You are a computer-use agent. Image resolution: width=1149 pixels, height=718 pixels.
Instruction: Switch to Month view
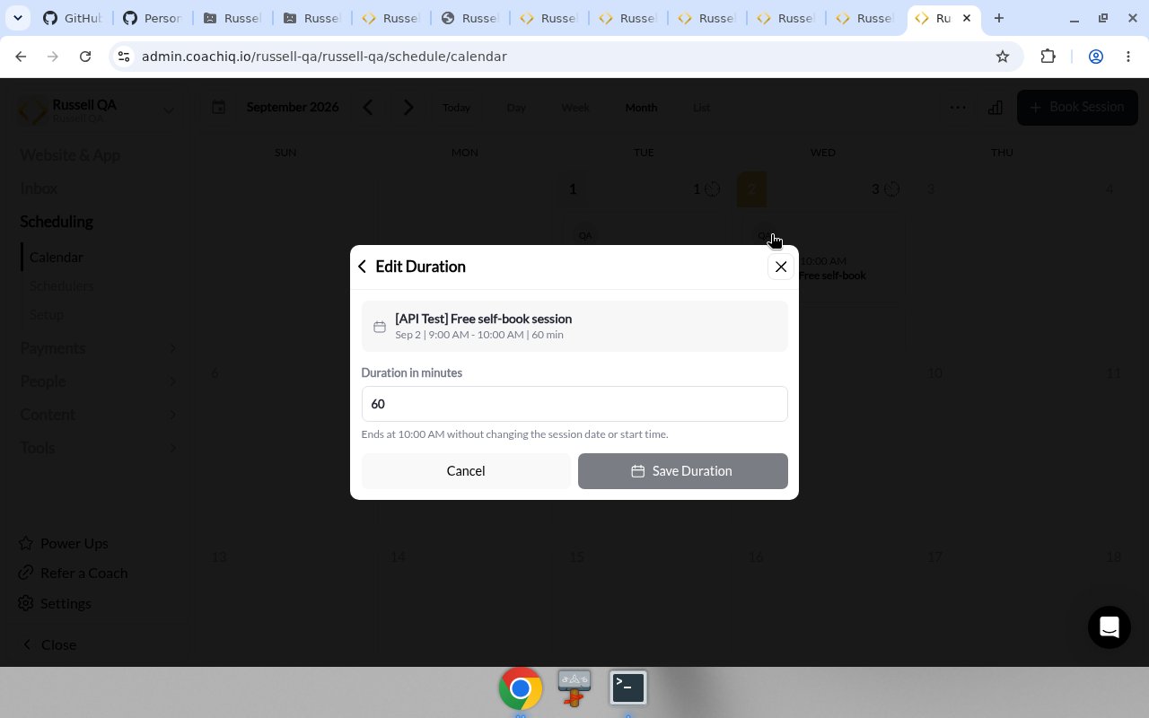(x=641, y=108)
